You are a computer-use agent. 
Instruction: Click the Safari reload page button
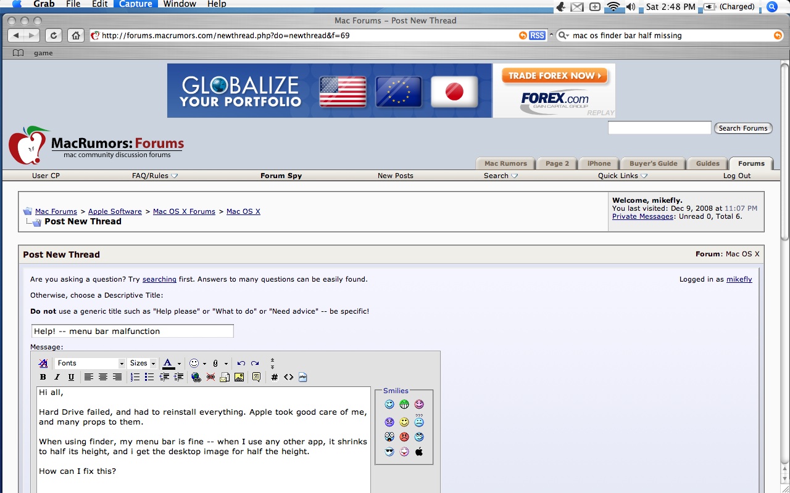point(54,36)
